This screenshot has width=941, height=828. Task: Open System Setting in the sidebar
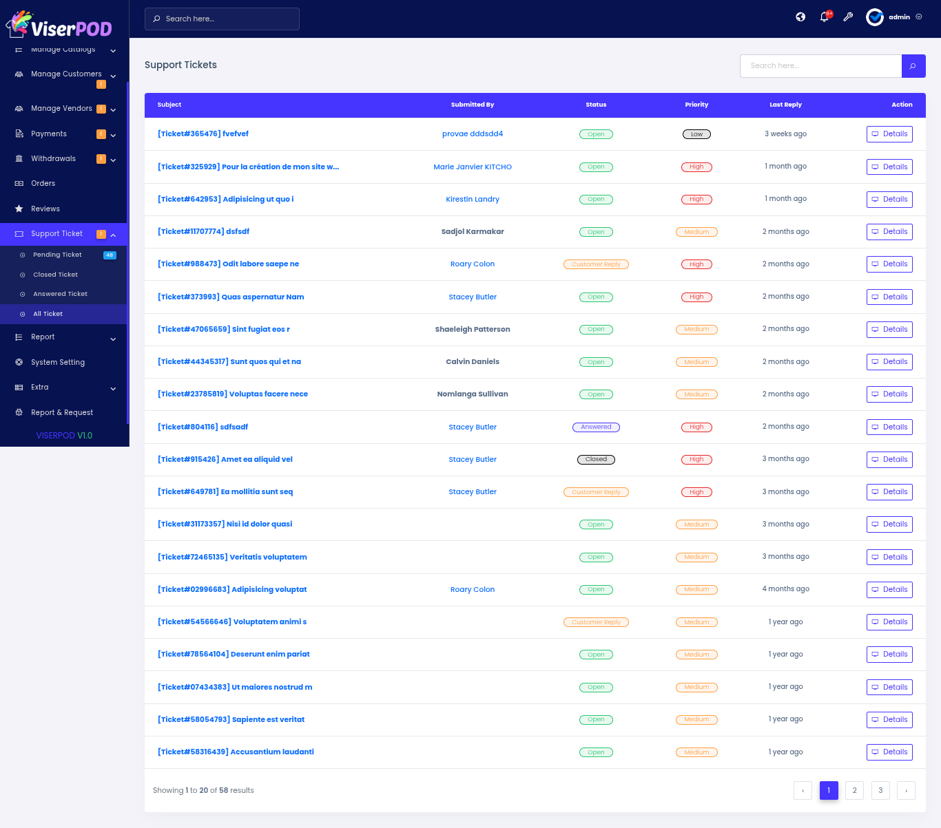coord(57,362)
